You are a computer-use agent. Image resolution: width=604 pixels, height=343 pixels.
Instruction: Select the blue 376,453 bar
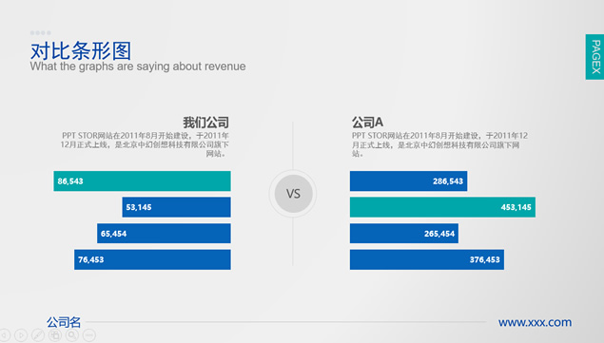(x=427, y=259)
